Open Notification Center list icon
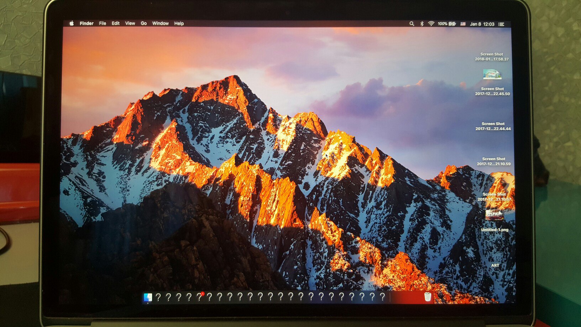This screenshot has width=581, height=327. tap(501, 24)
